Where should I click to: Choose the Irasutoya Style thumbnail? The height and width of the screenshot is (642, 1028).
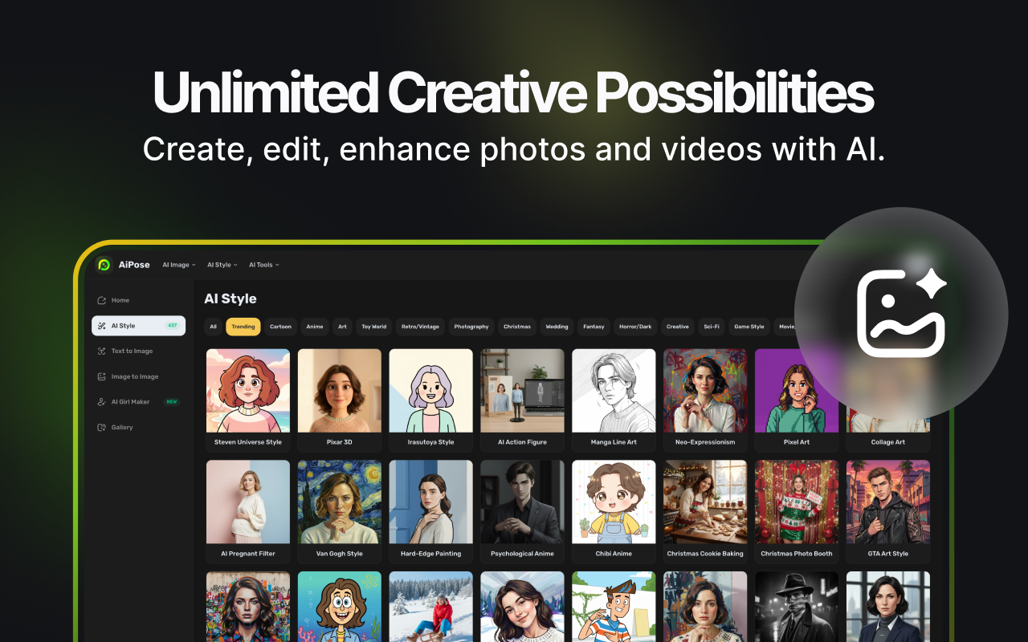[431, 391]
